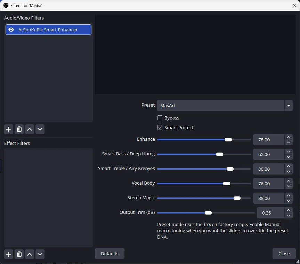Viewport: 300px width, 264px height.
Task: Move Audio/Video filter down
Action: (x=40, y=129)
